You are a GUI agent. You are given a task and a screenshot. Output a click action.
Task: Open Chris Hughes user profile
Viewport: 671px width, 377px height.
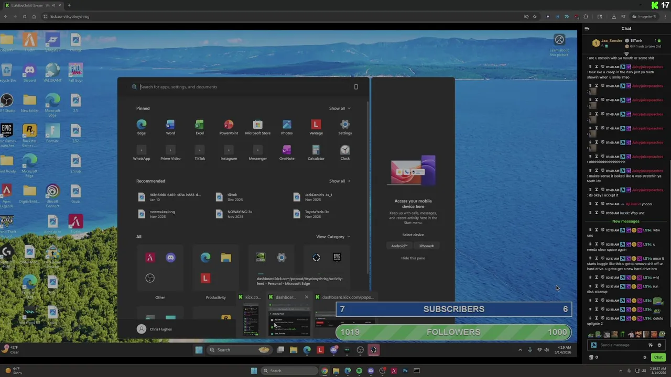click(x=155, y=329)
